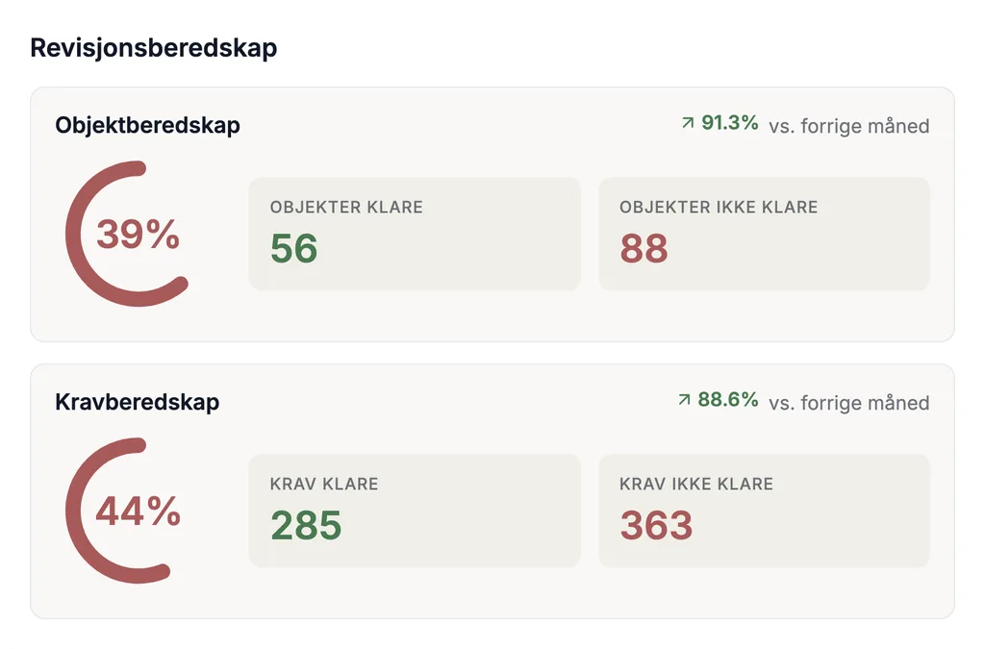This screenshot has width=985, height=649.
Task: Click the green trend arrow beside 88.6%
Action: 684,400
